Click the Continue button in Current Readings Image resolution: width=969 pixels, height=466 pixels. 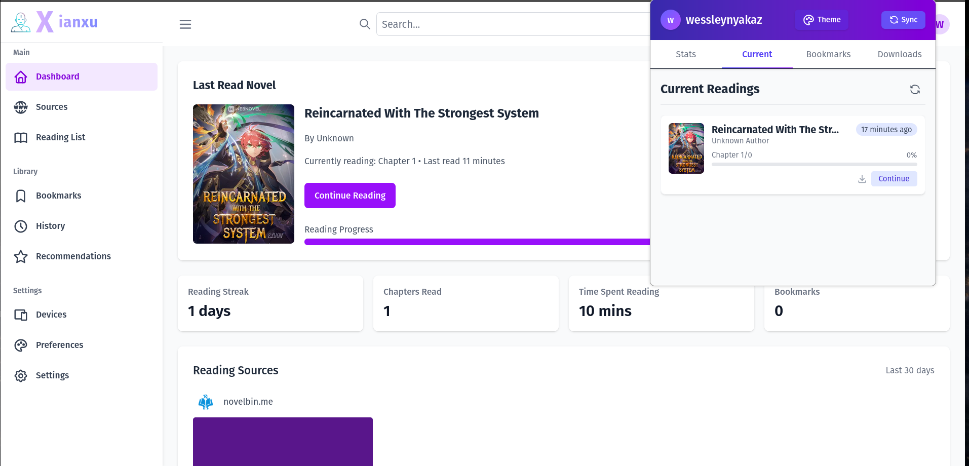[x=894, y=179]
